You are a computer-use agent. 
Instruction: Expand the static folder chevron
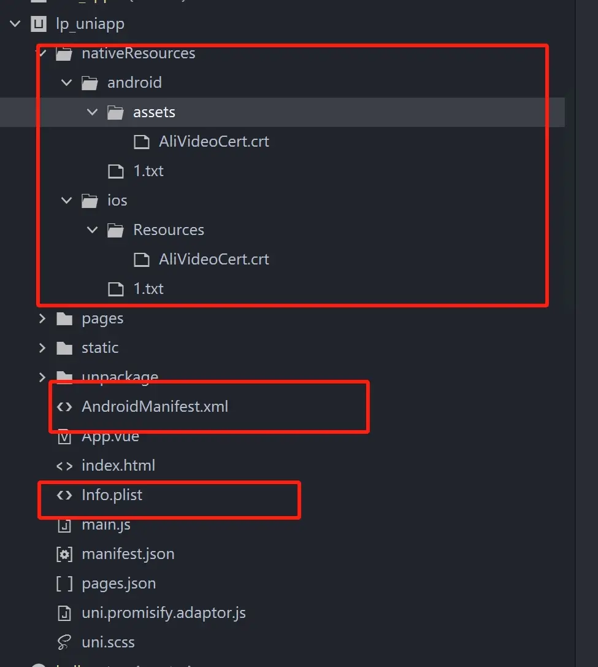pos(42,348)
